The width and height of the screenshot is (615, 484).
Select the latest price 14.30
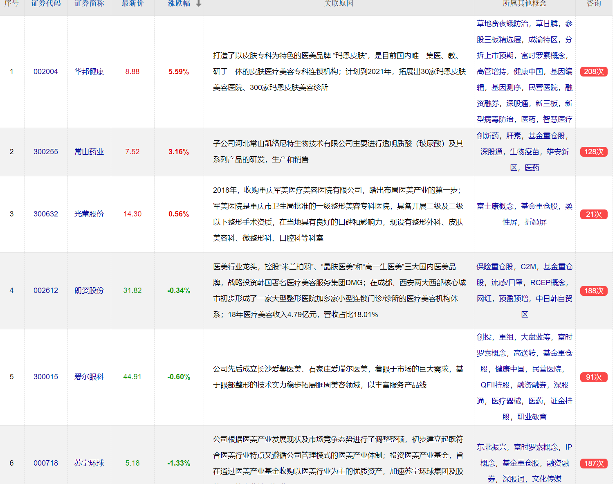pos(132,214)
